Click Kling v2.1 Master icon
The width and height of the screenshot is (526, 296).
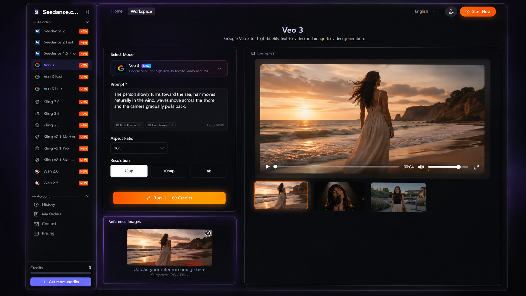point(37,137)
